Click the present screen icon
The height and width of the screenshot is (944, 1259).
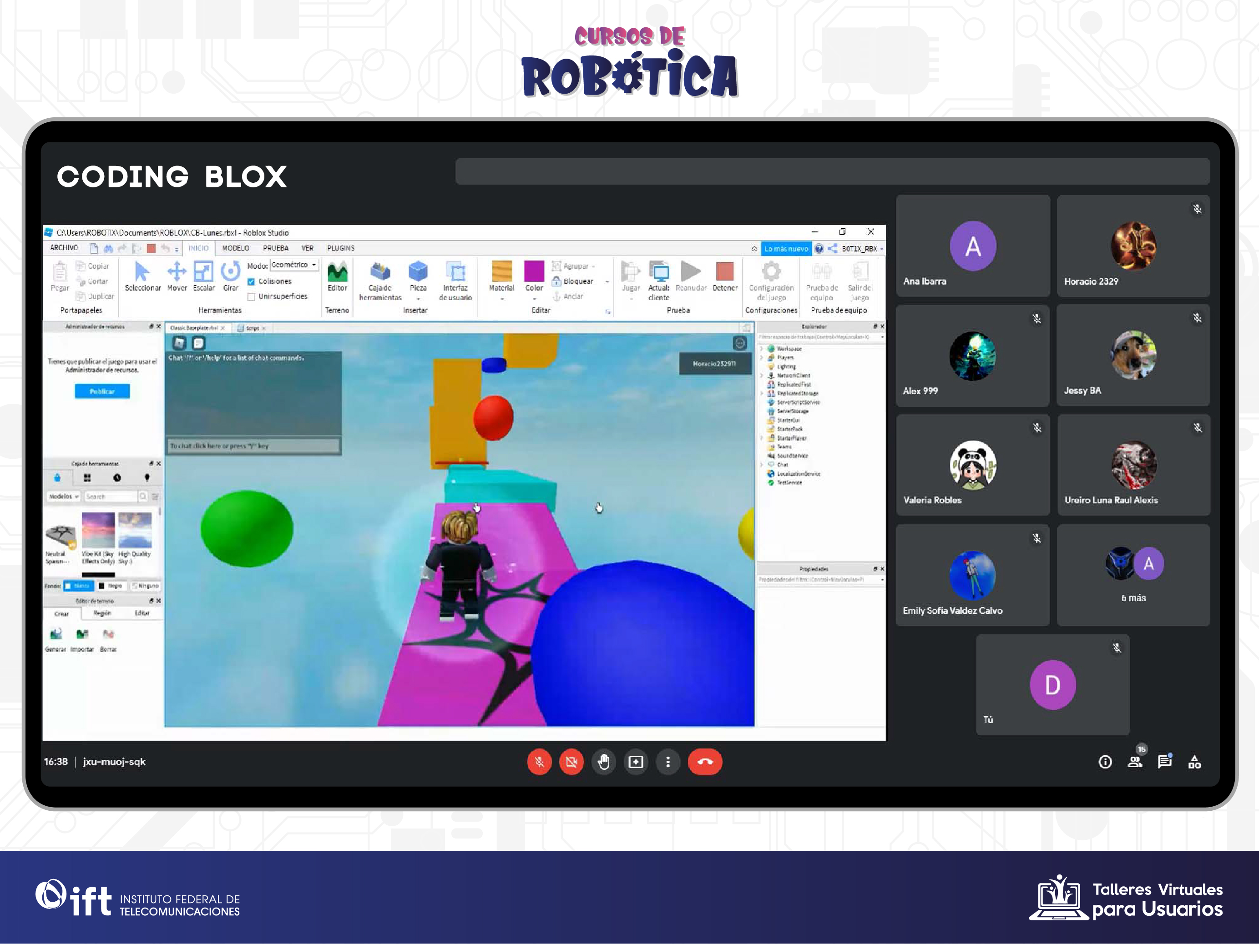click(x=636, y=762)
